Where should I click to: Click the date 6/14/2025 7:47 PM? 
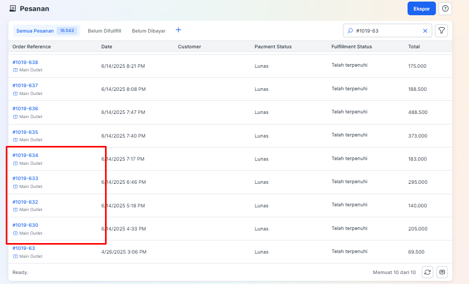coord(123,112)
